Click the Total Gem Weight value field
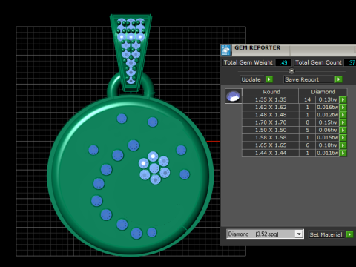This screenshot has width=356, height=267. pyautogui.click(x=283, y=62)
